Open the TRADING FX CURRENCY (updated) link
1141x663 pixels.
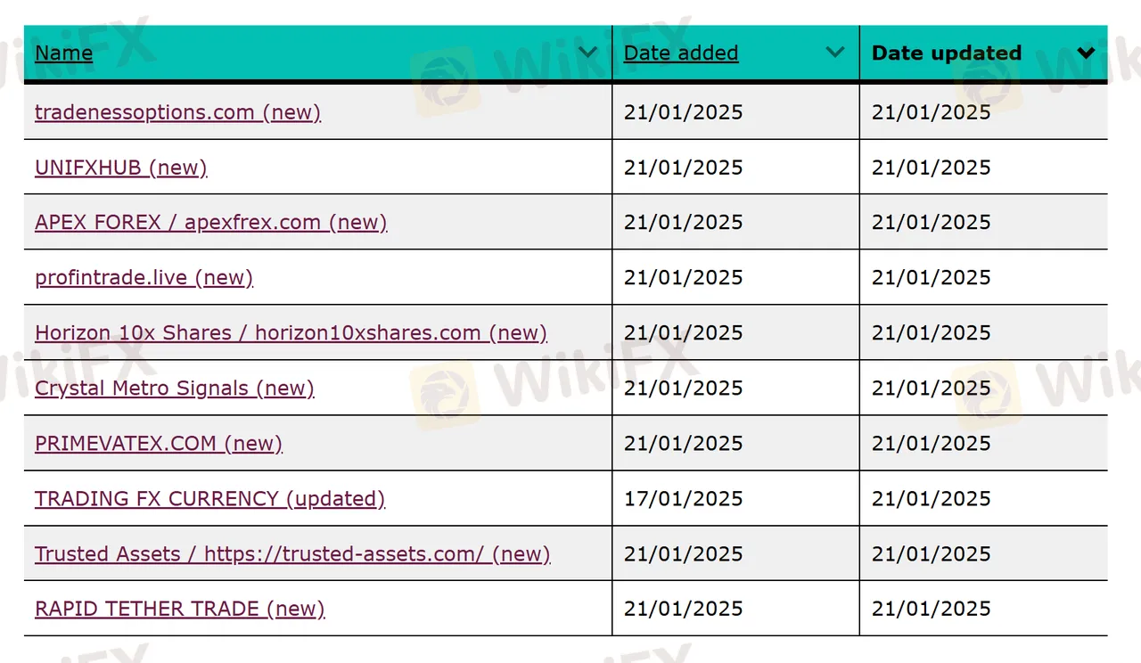[x=210, y=499]
